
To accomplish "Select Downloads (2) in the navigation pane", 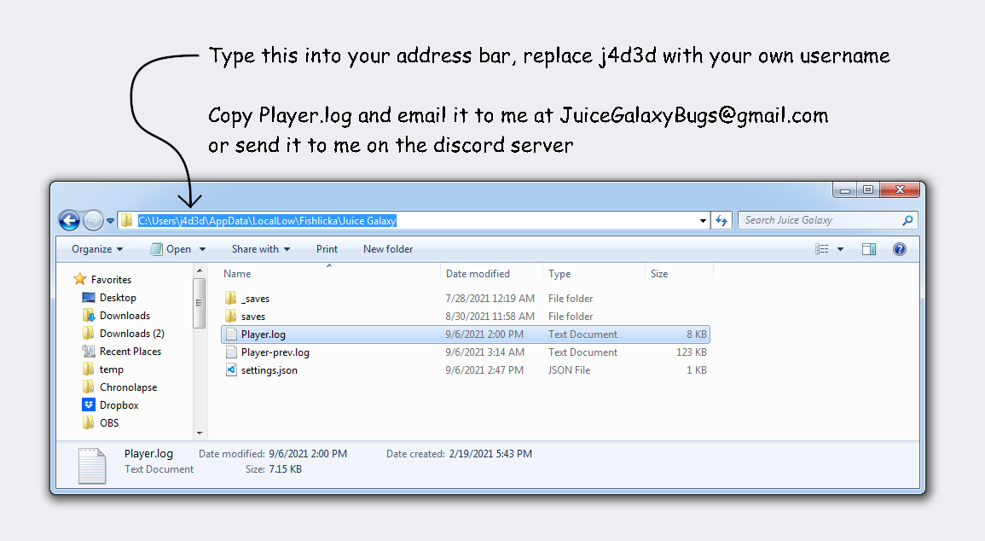I will (131, 334).
